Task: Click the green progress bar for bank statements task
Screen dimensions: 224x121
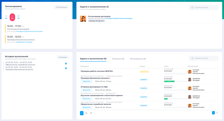Action: pos(169,81)
